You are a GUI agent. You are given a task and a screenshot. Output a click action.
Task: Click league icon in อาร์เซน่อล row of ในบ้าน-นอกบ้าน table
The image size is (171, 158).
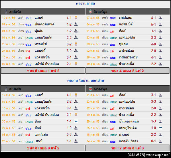click(160, 108)
